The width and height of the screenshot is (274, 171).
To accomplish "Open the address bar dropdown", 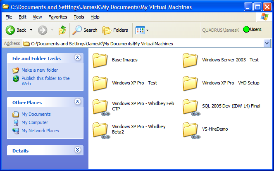I will tap(267, 43).
